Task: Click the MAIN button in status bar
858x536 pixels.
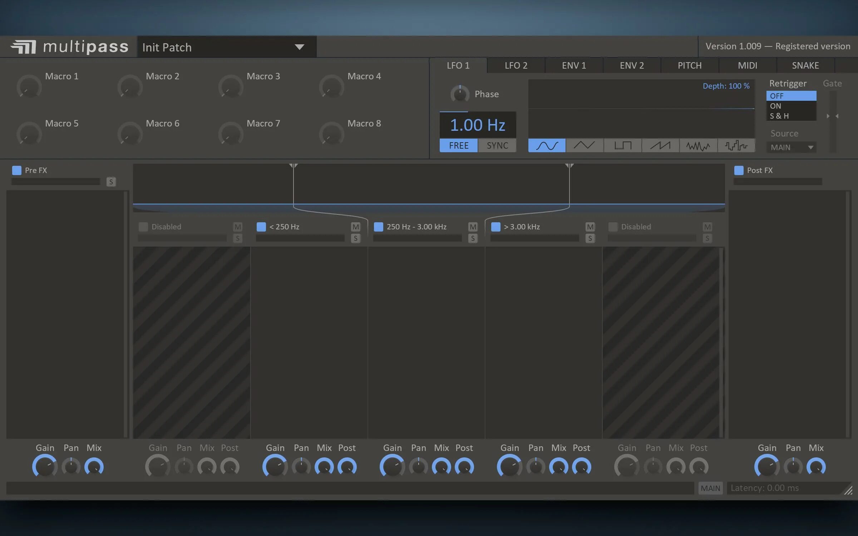Action: (x=710, y=488)
